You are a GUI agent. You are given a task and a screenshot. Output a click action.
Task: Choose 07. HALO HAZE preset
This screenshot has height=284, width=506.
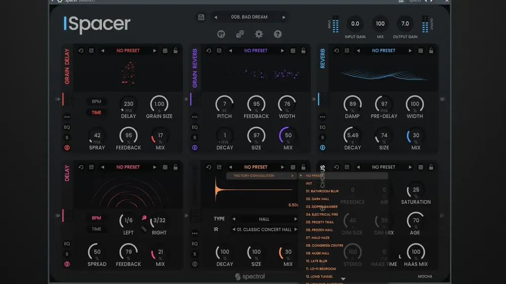click(318, 238)
